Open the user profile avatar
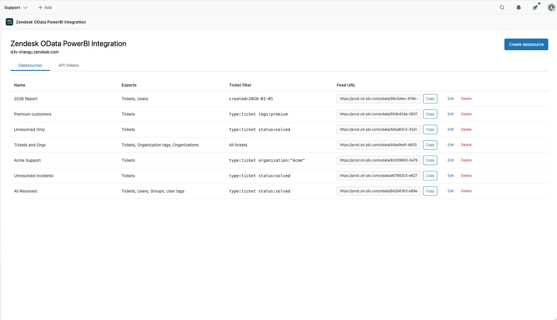The height and width of the screenshot is (320, 557). [551, 8]
